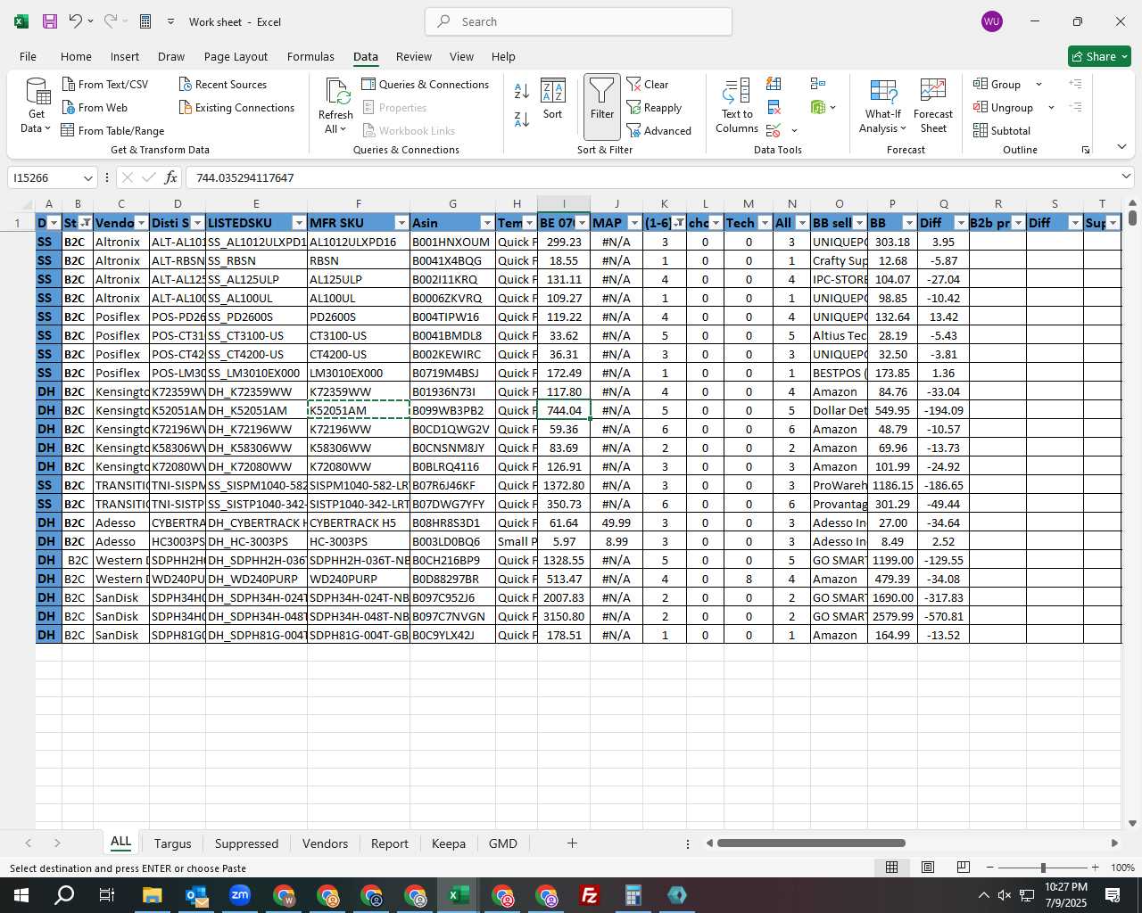1142x913 pixels.
Task: Open the MAP column filter dropdown
Action: (x=634, y=223)
